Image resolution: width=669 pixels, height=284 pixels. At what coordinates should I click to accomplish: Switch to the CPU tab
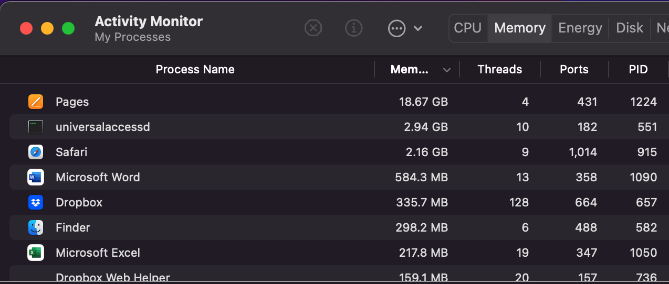point(467,28)
